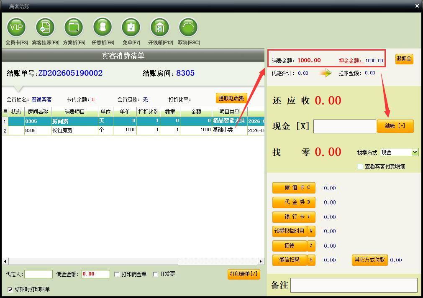423x298 pixels.
Task: Select 代金券 D payment button
Action: click(294, 202)
